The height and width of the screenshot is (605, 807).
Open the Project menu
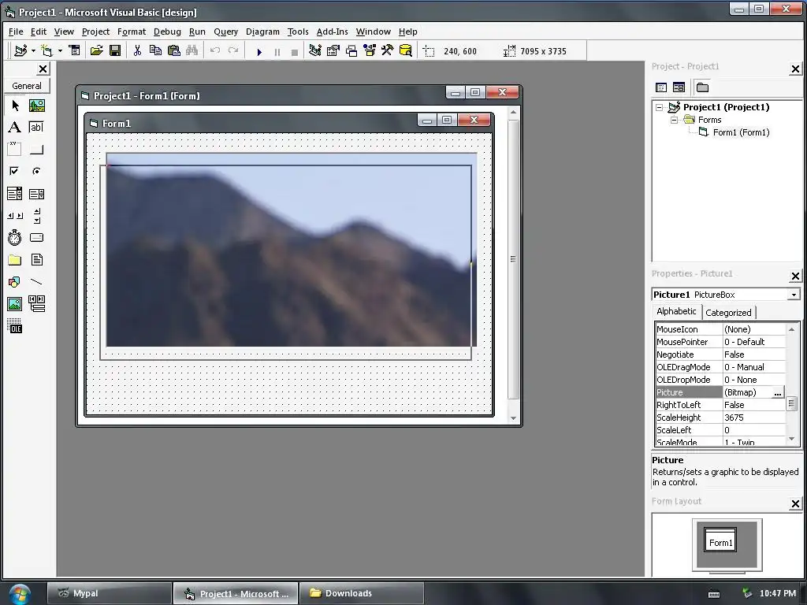pos(95,32)
